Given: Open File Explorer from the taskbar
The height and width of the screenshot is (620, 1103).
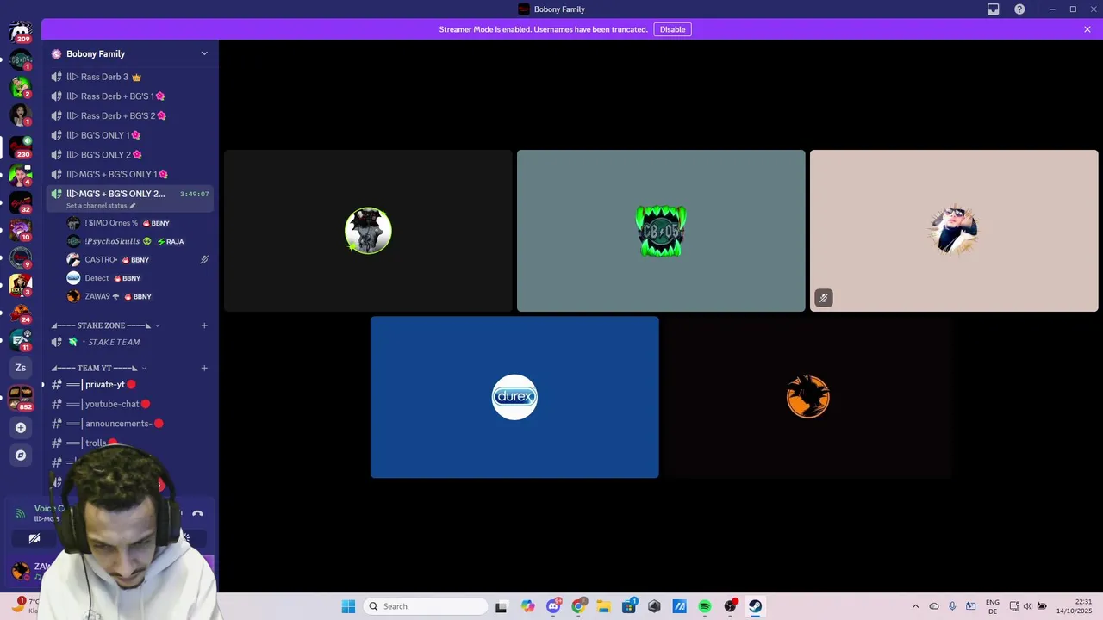Looking at the screenshot, I should pyautogui.click(x=603, y=606).
